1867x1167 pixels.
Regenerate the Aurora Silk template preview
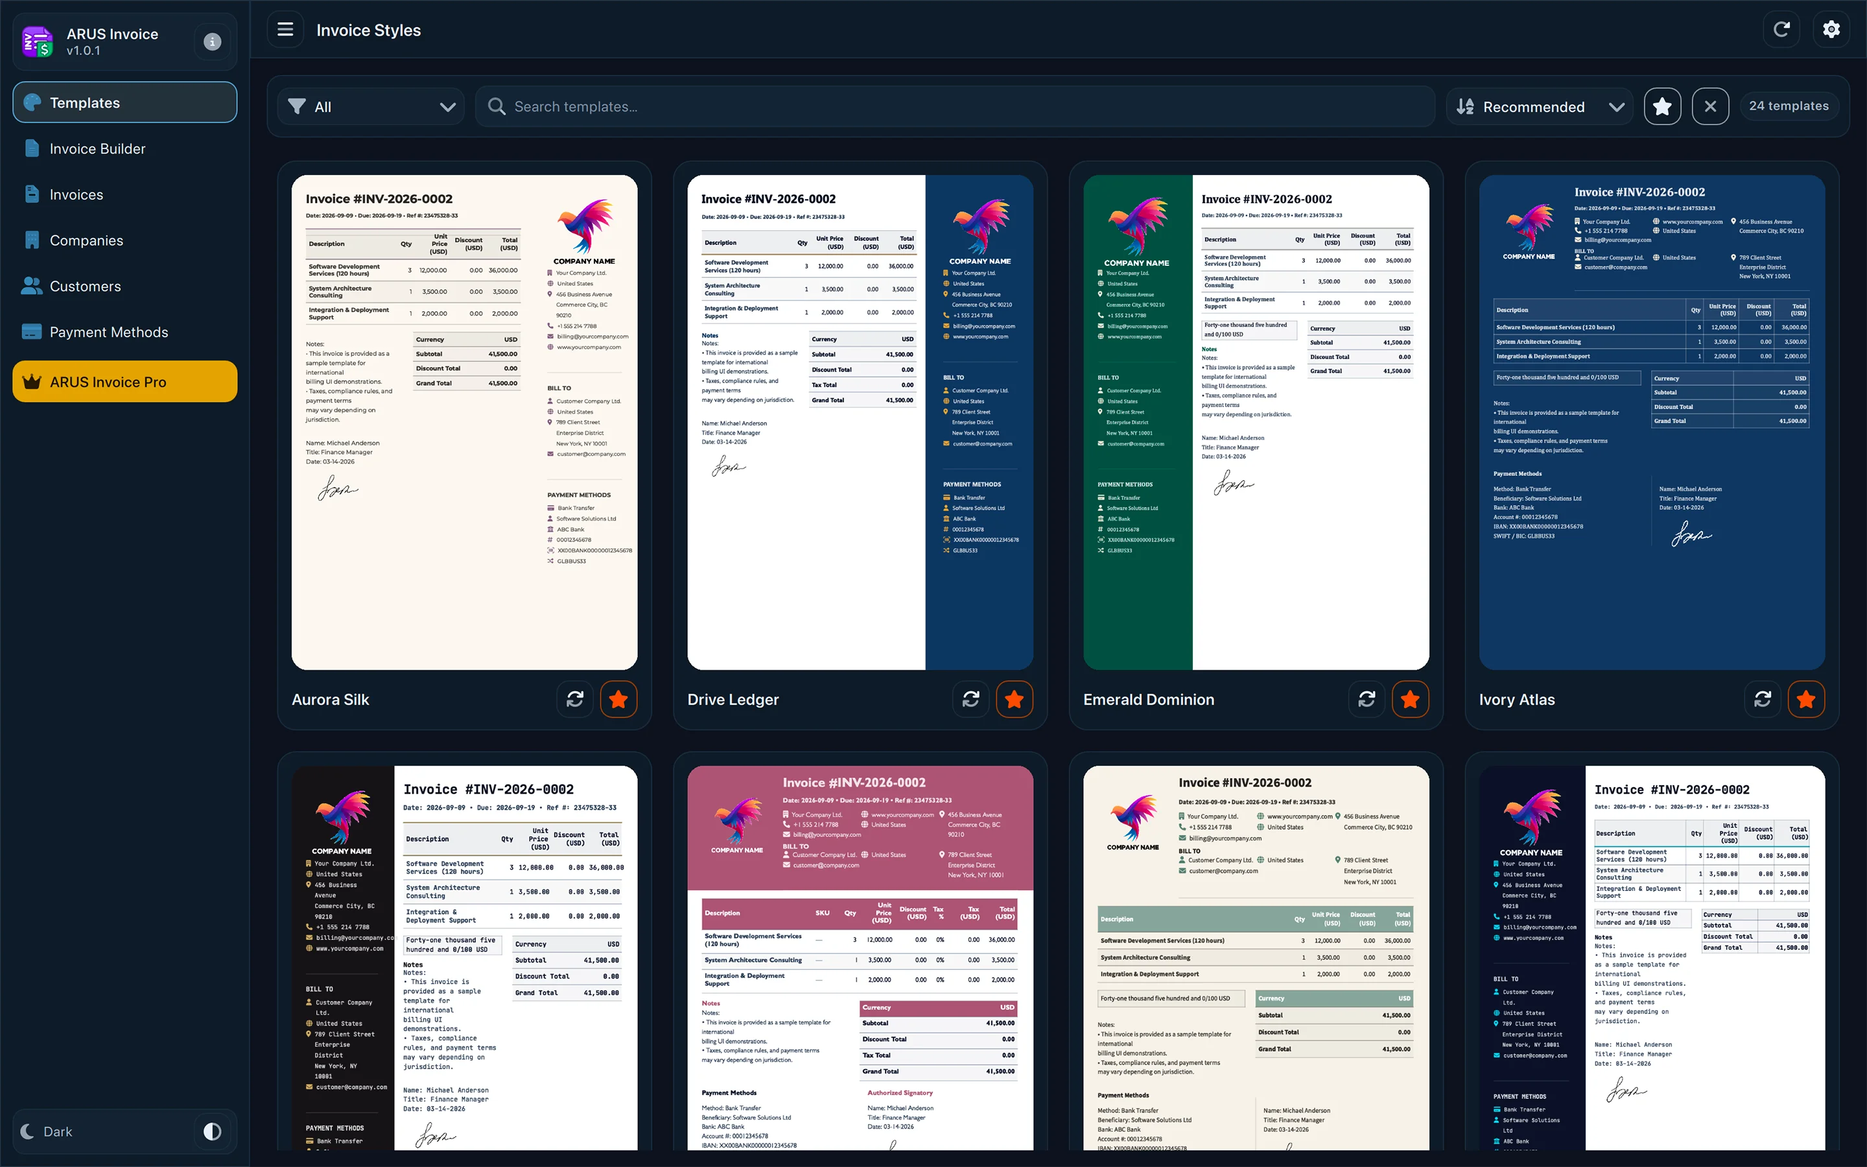point(575,698)
